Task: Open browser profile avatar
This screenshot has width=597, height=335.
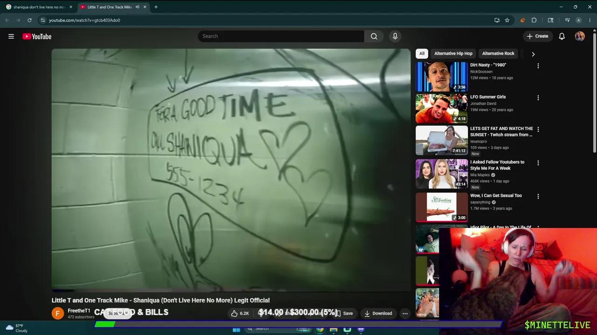Action: (x=578, y=20)
